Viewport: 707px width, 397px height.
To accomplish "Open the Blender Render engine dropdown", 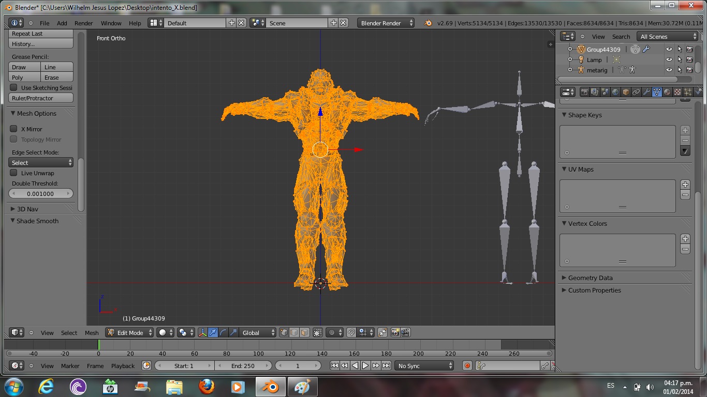I will pos(386,23).
